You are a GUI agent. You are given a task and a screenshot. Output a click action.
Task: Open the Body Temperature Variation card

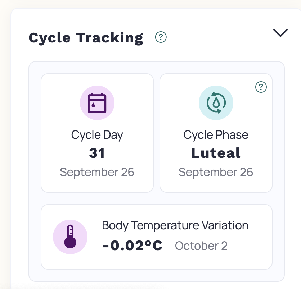coord(157,237)
